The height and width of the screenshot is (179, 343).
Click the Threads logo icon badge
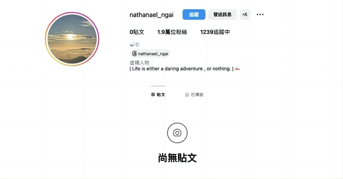(x=135, y=54)
